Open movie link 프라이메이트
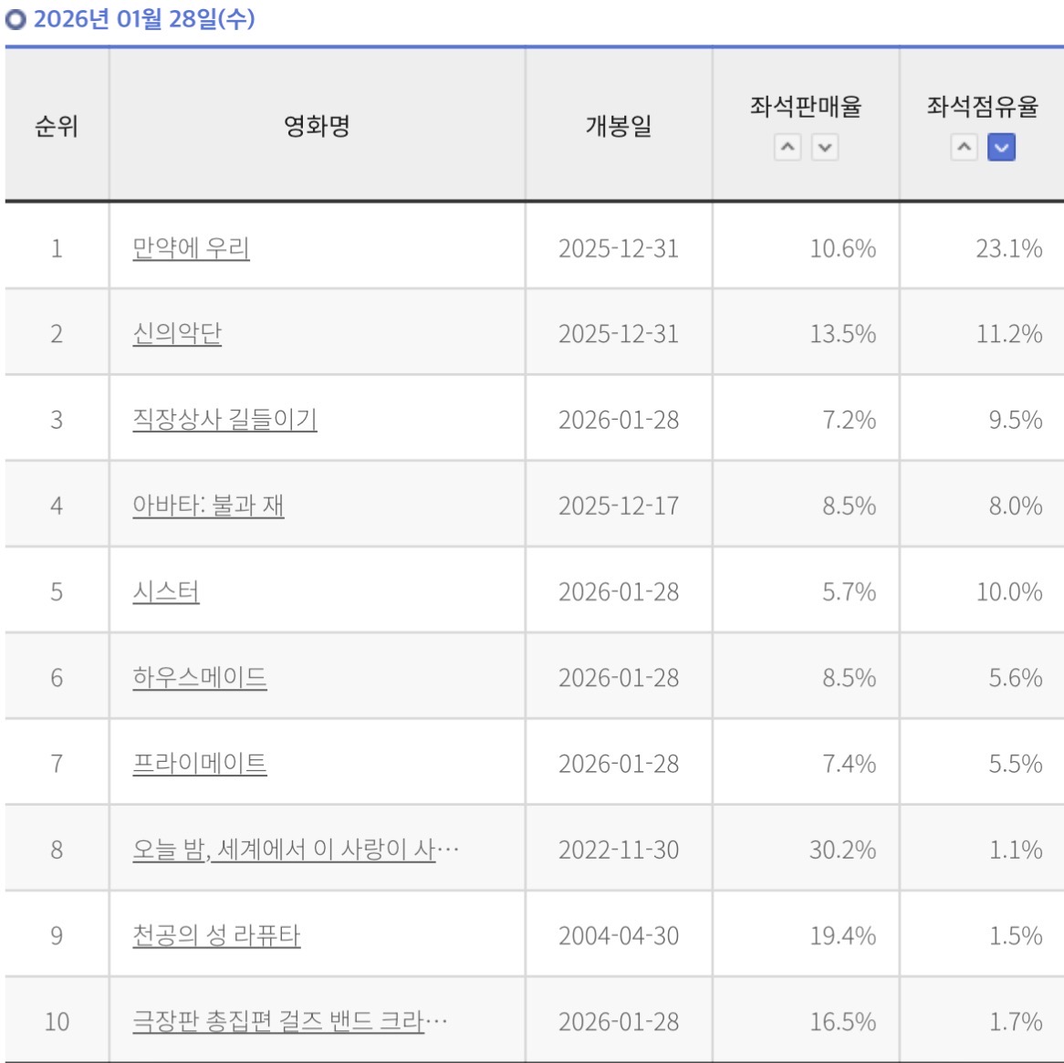The height and width of the screenshot is (1063, 1064). click(x=199, y=763)
